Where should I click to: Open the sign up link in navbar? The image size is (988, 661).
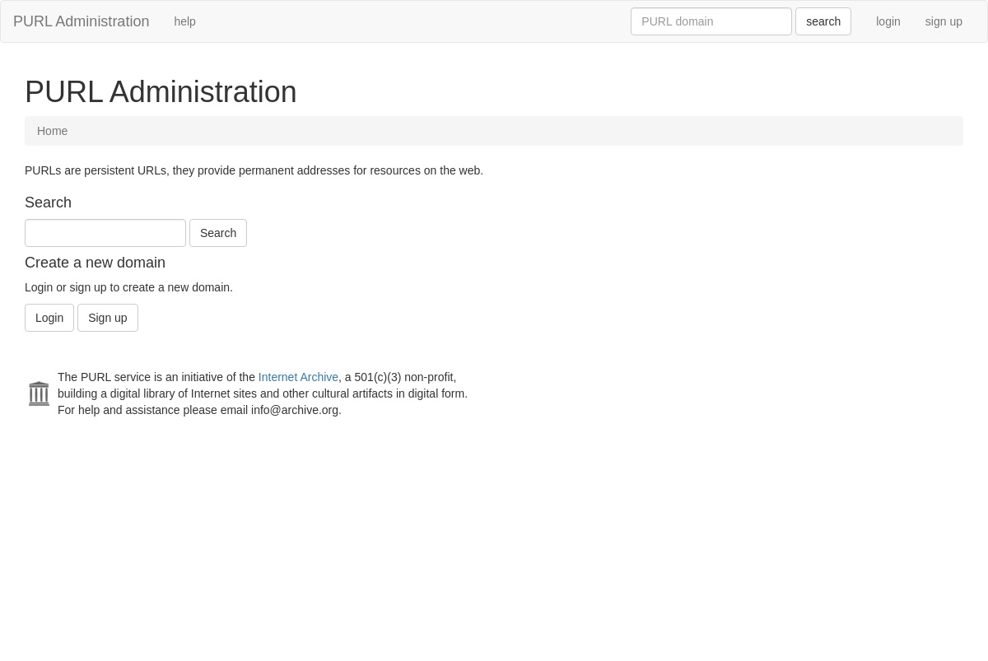(x=944, y=21)
